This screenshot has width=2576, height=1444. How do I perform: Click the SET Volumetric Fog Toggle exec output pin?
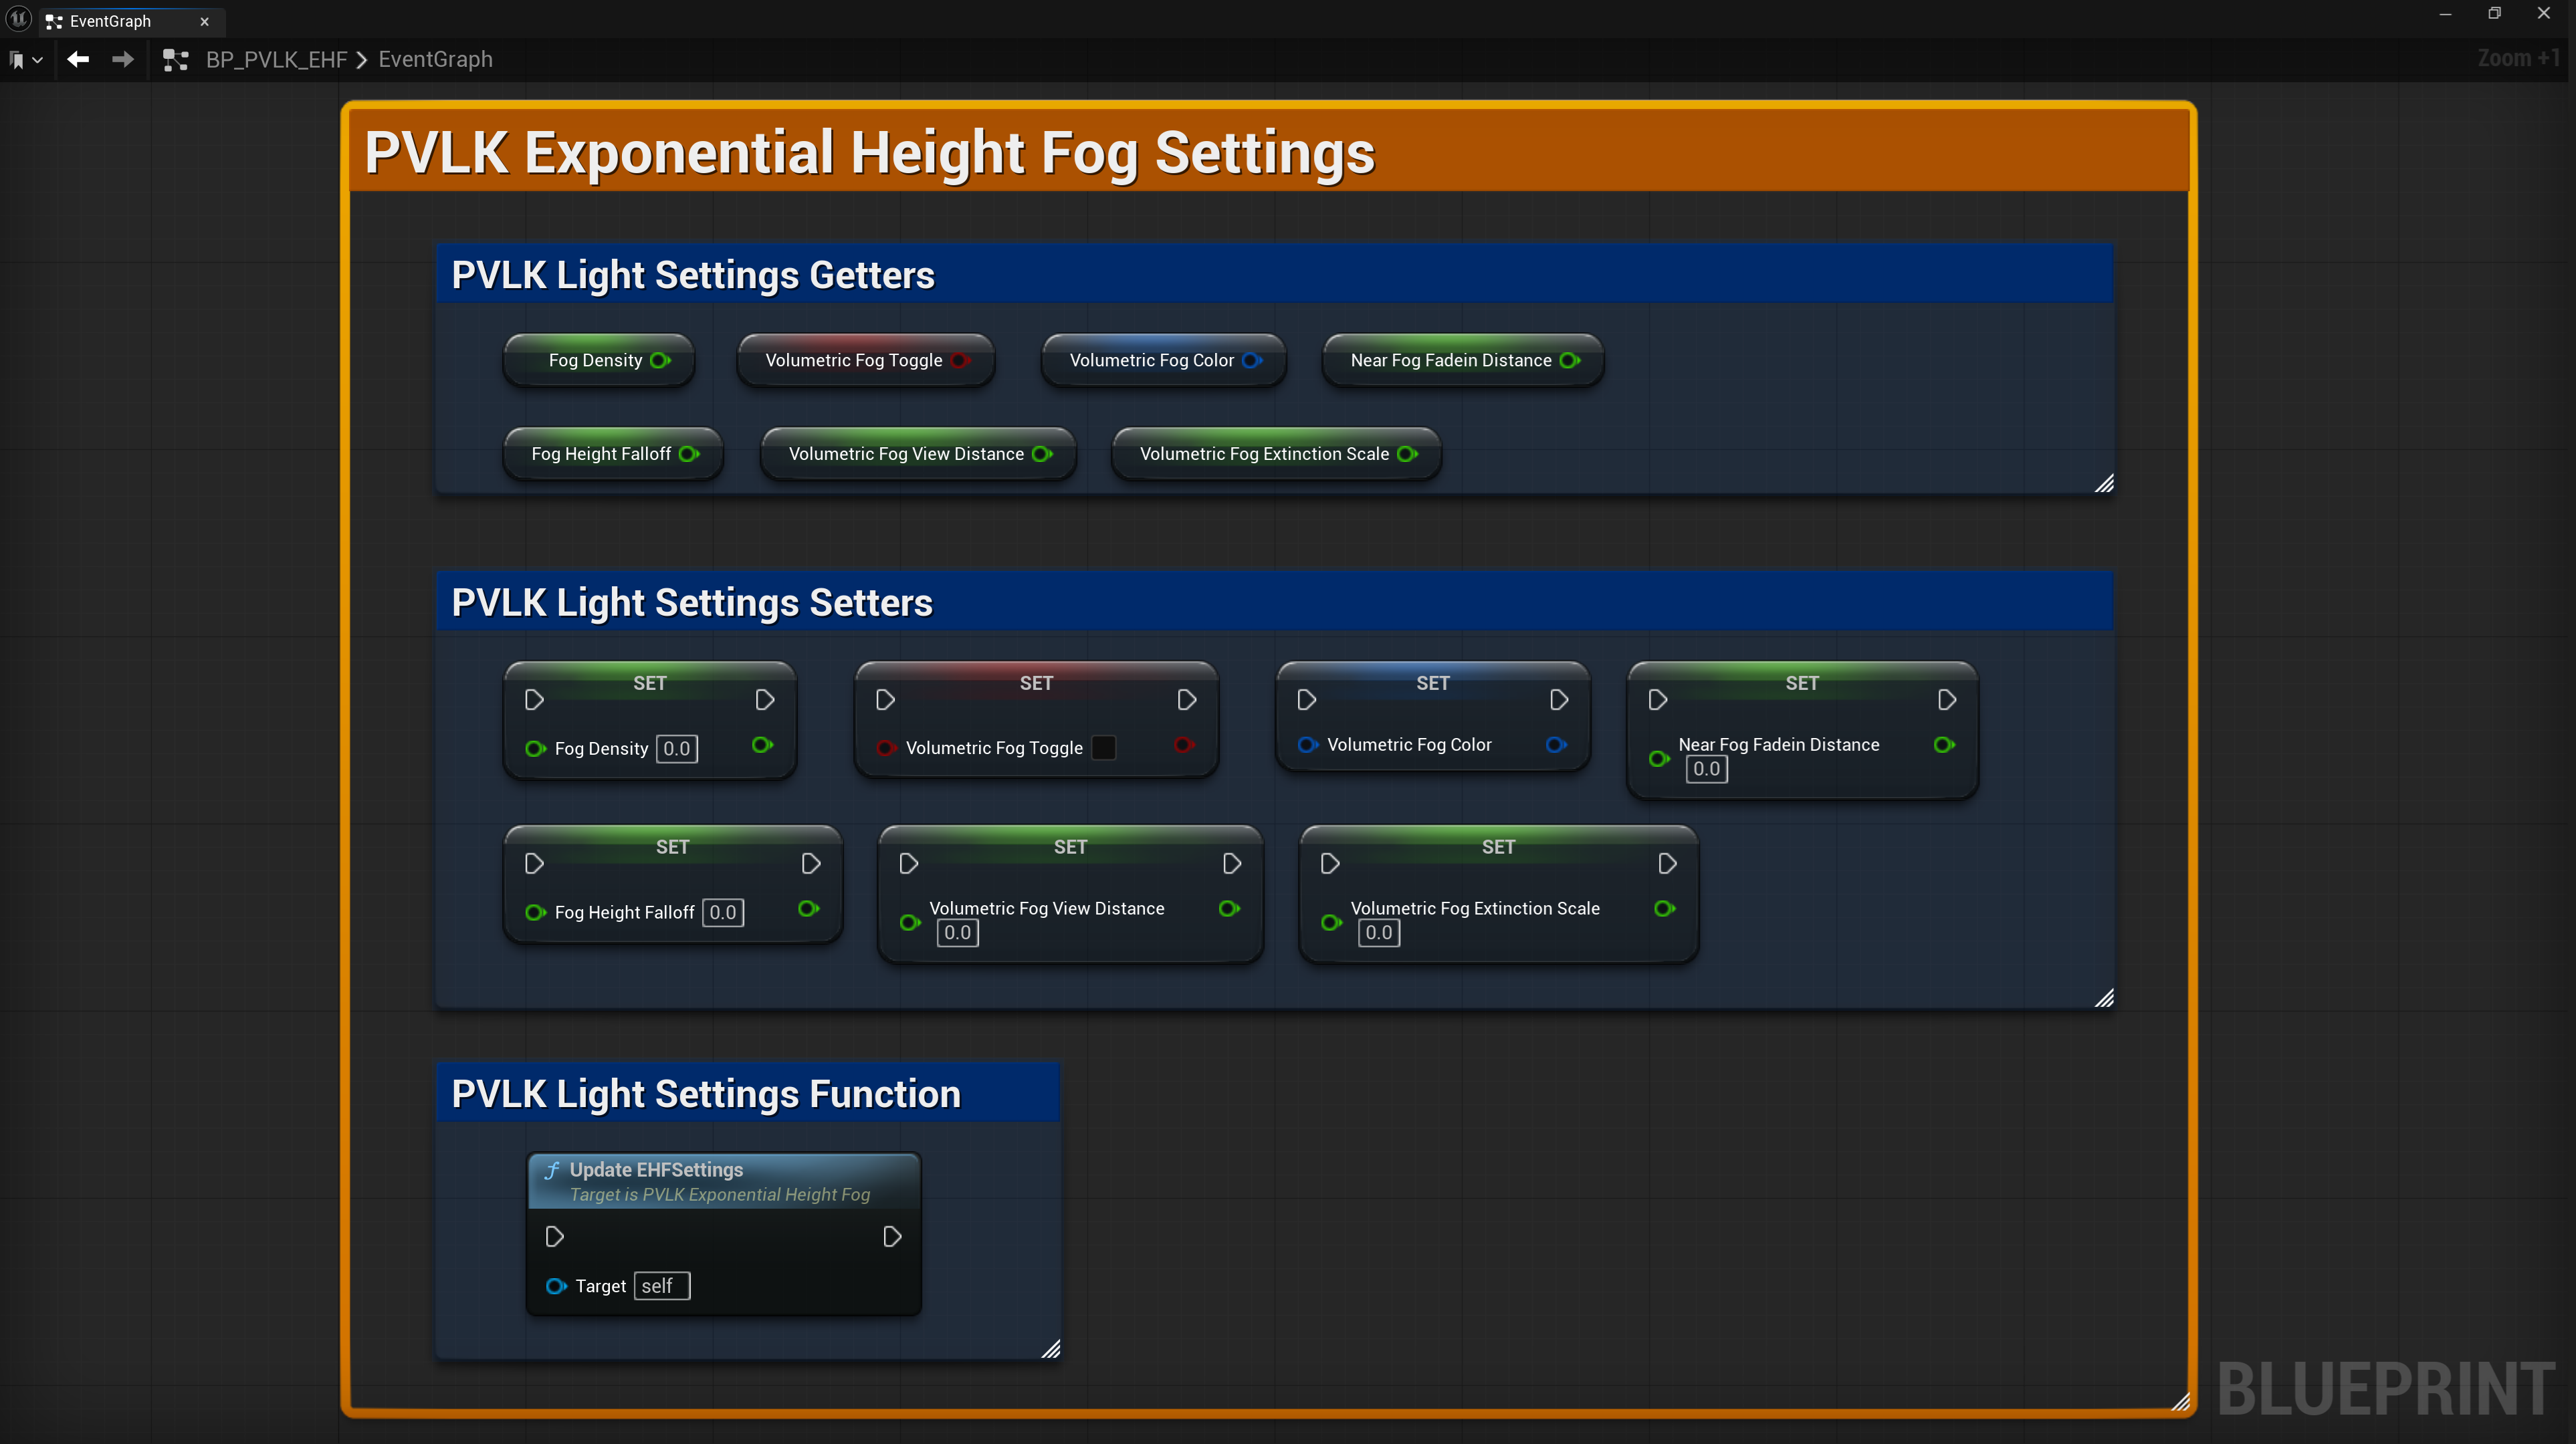pos(1187,700)
